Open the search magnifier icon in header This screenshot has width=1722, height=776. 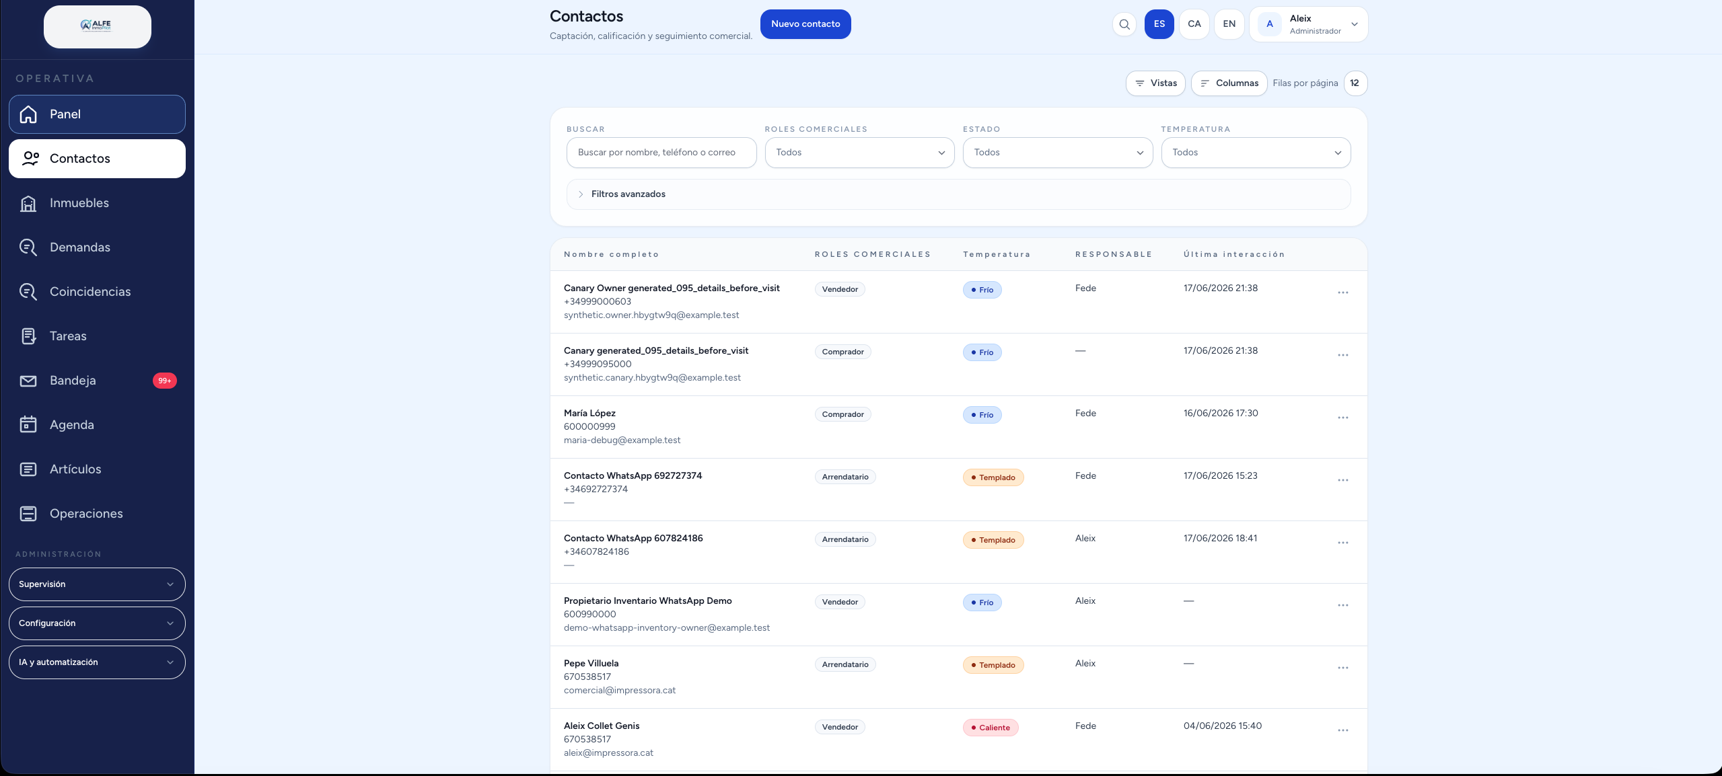[1124, 24]
